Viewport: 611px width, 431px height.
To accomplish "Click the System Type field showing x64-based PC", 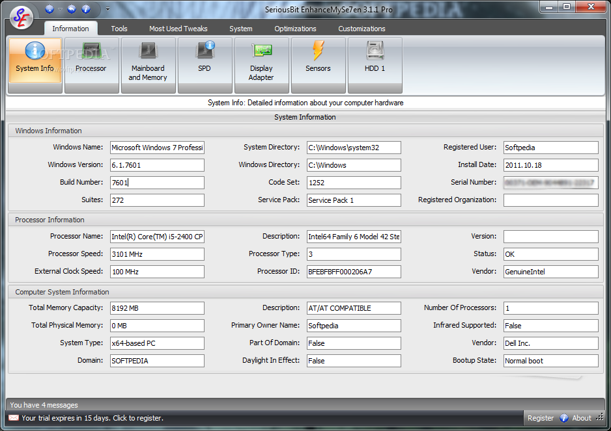I will [x=157, y=343].
